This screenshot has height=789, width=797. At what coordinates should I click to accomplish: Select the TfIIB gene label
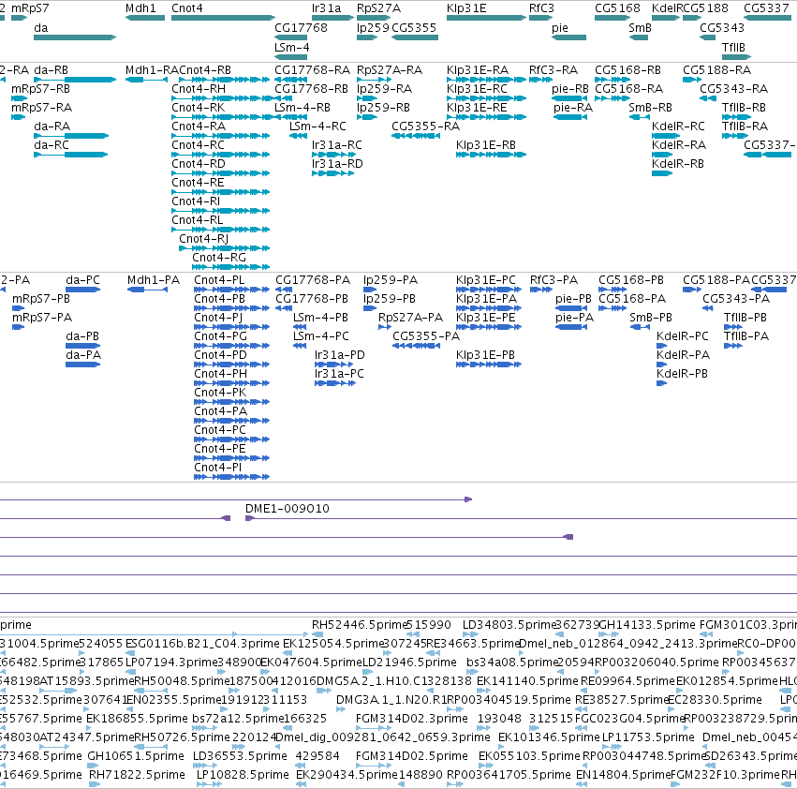733,47
